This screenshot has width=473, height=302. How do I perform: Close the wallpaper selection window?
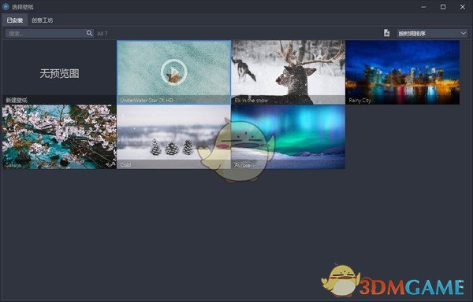463,6
